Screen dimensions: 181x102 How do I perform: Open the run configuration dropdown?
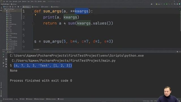click(x=159, y=4)
